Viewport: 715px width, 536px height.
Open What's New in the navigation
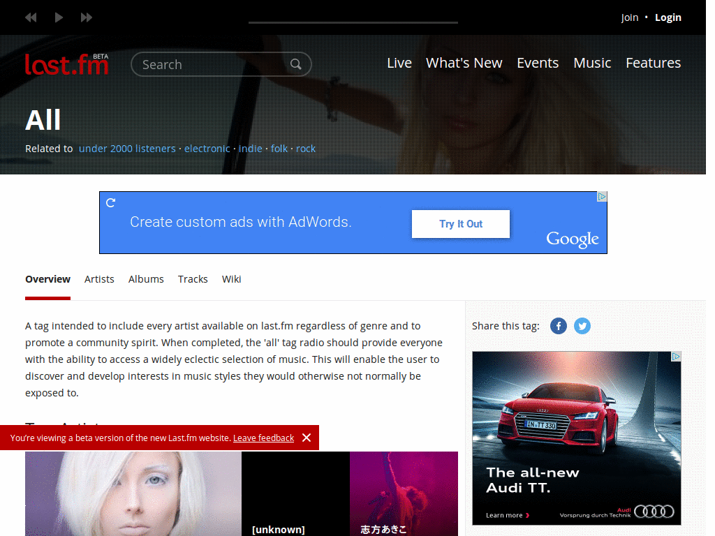click(x=464, y=63)
